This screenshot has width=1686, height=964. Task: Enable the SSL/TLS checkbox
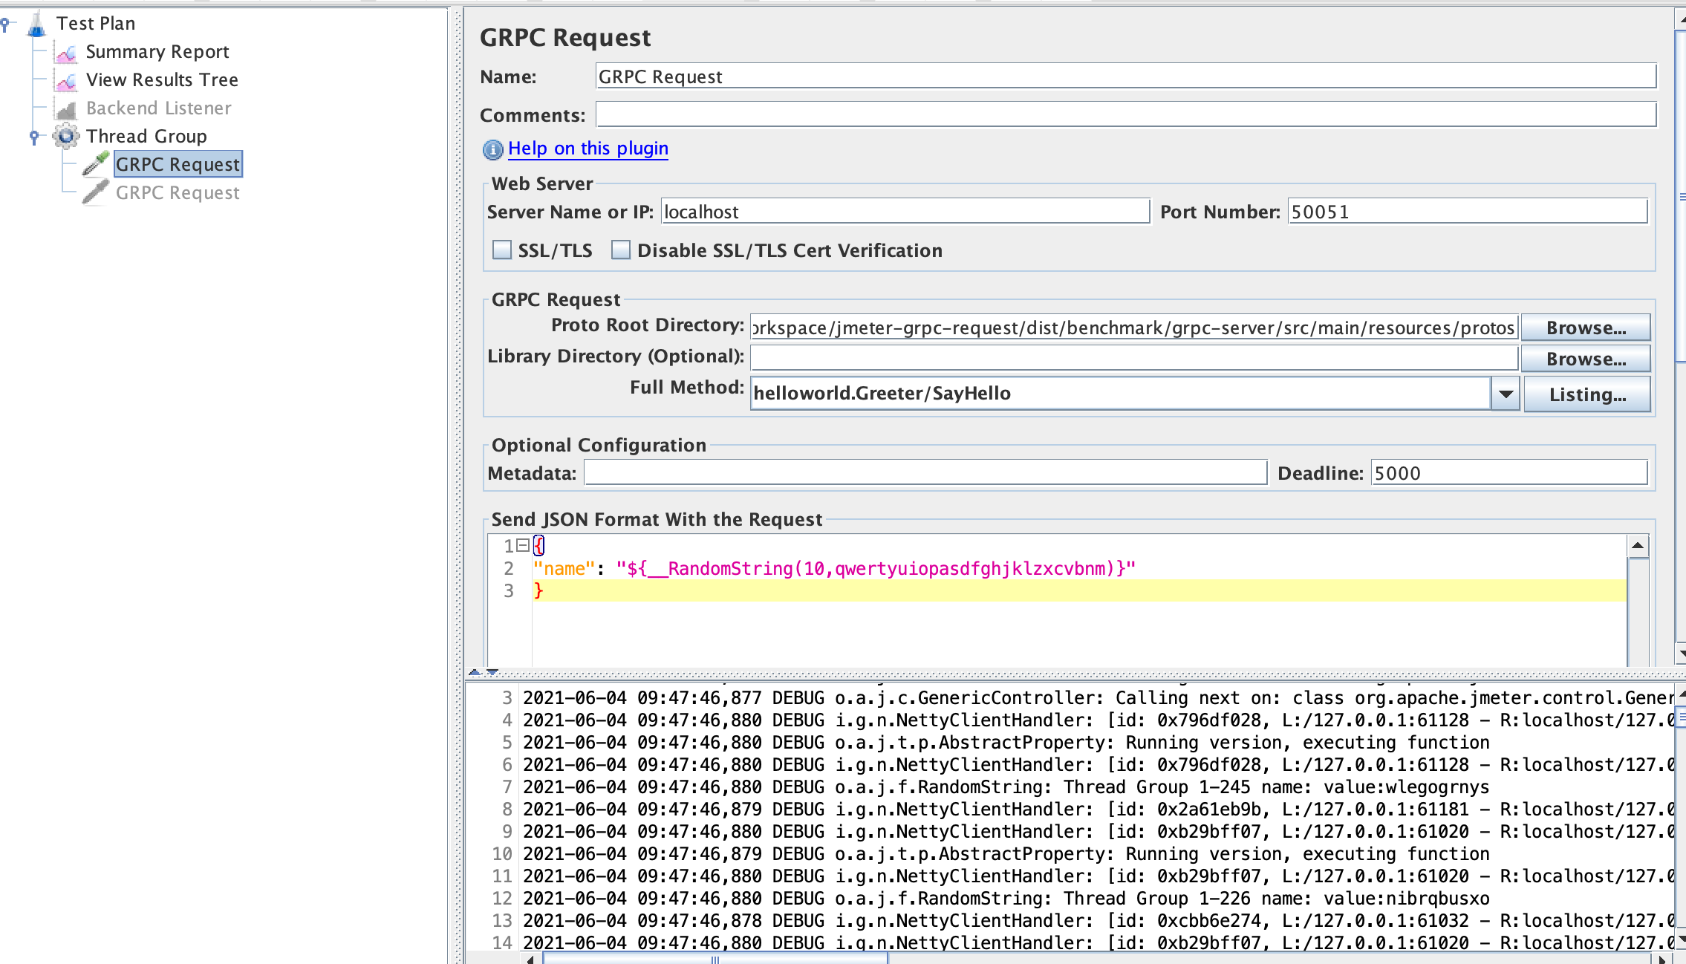(503, 250)
